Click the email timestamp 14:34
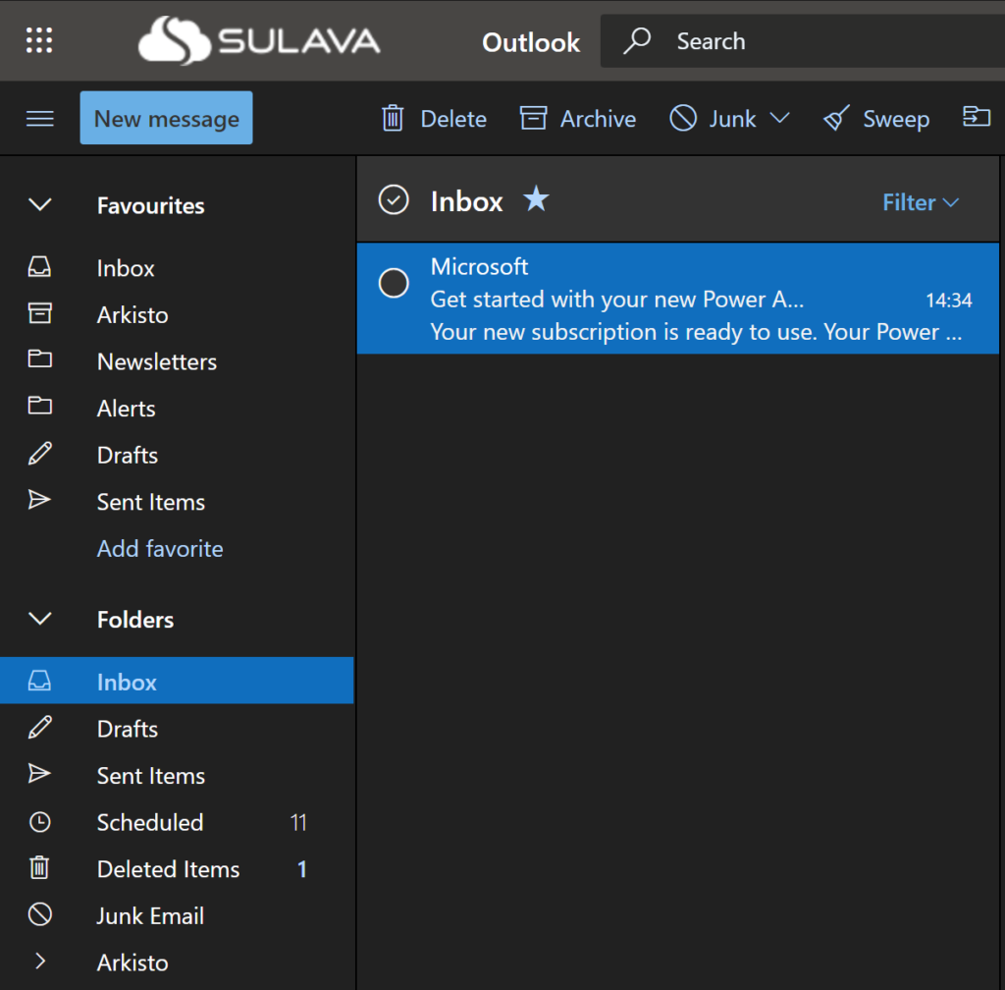Screen dimensions: 1005x990 (x=949, y=301)
